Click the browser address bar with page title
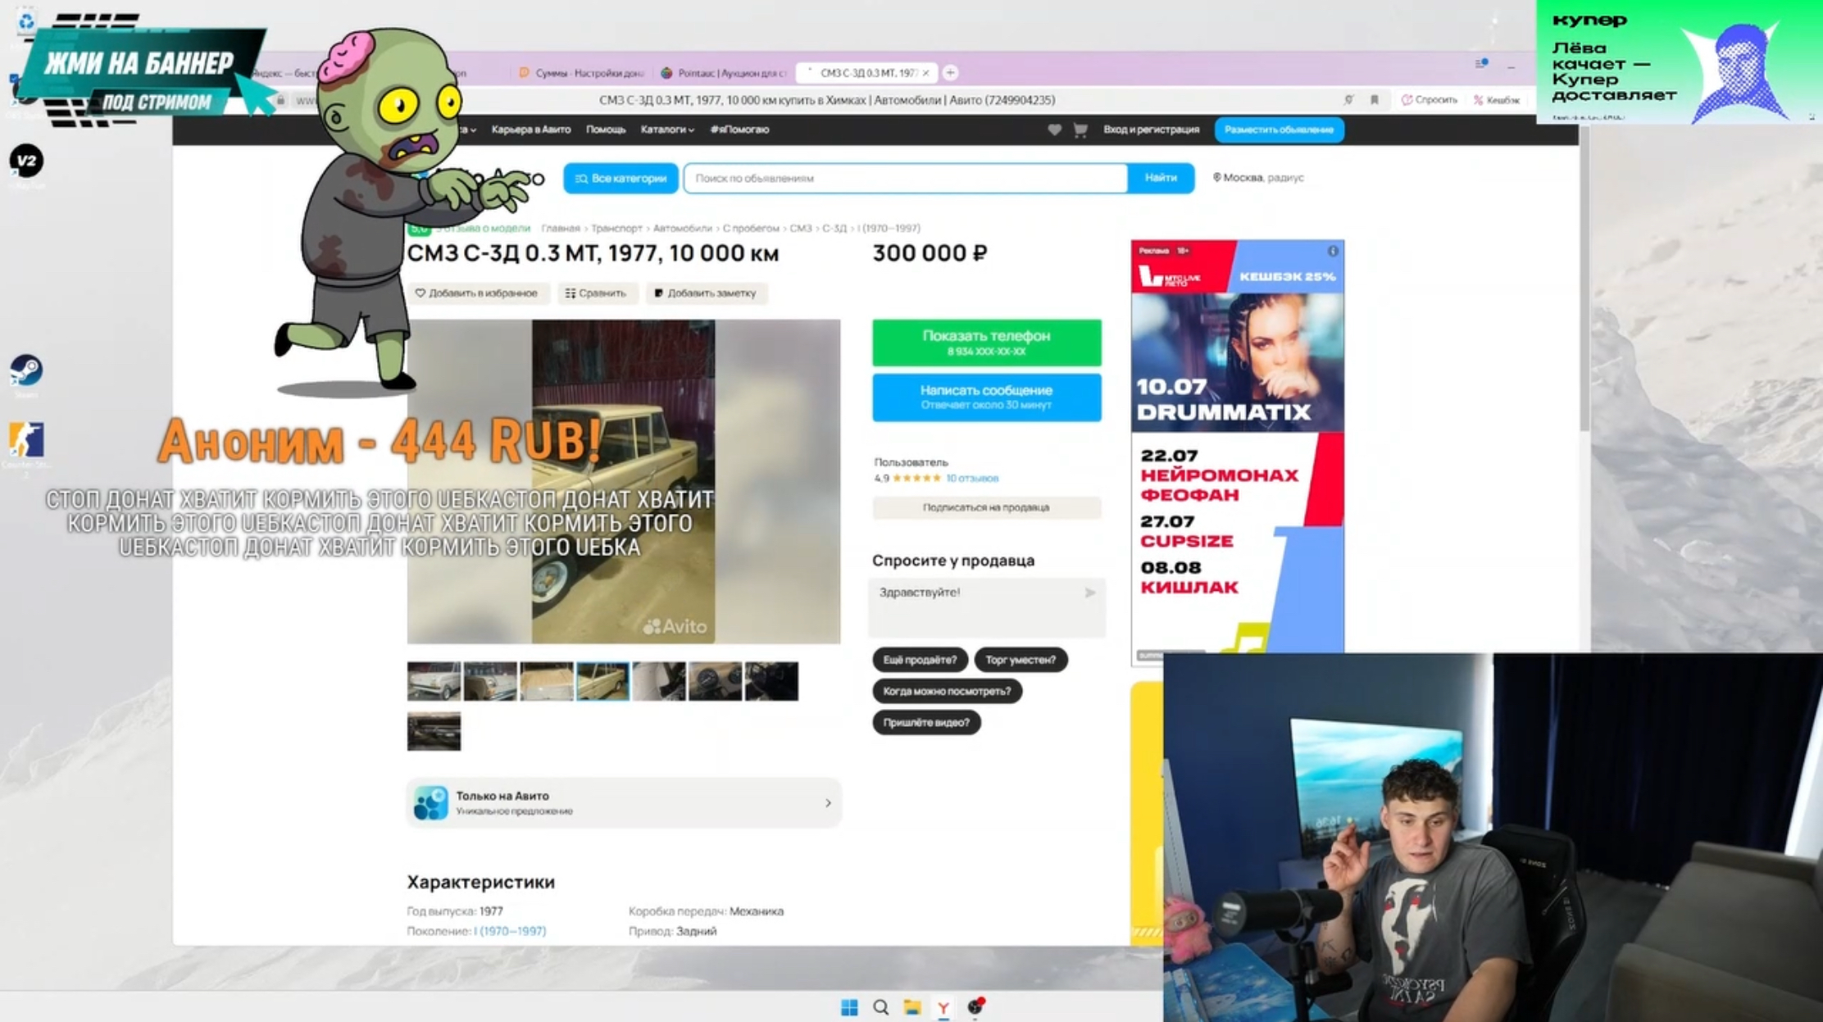This screenshot has width=1823, height=1022. click(x=827, y=100)
